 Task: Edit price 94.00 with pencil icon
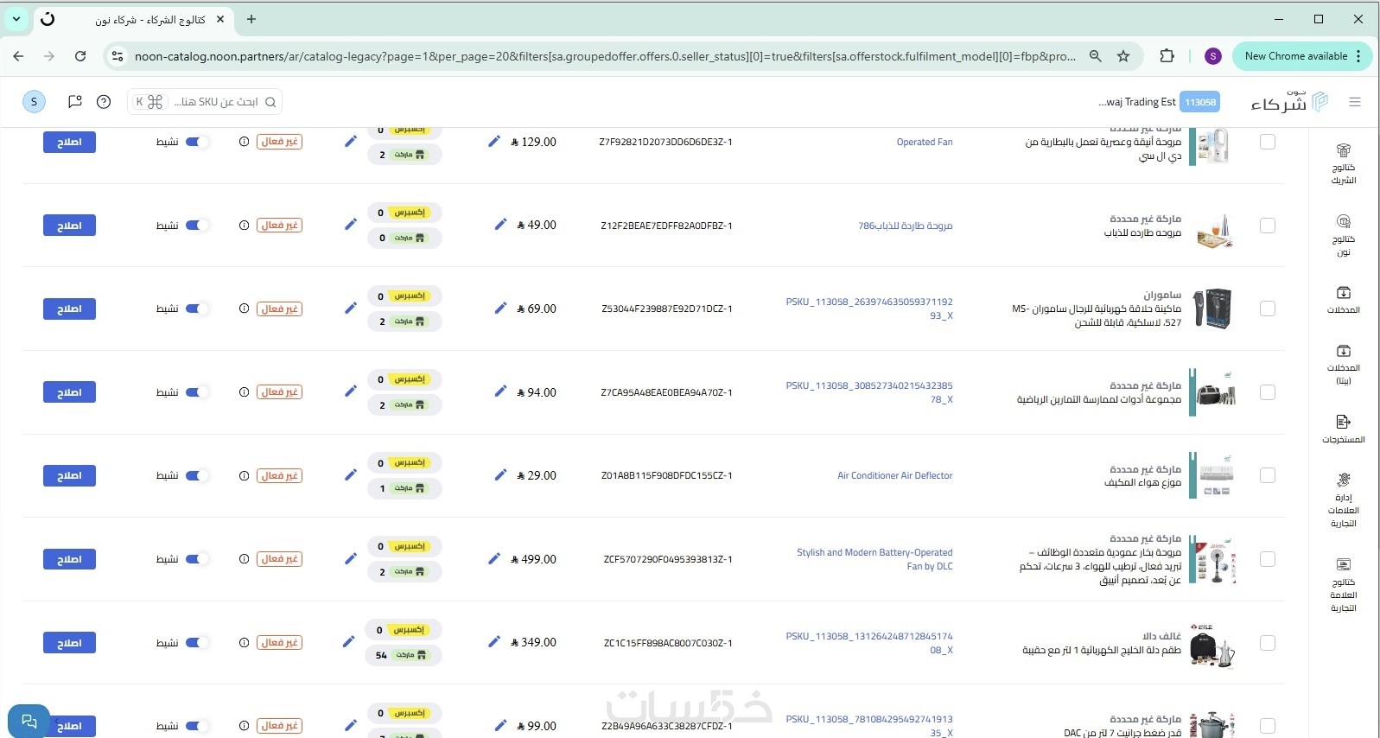[500, 391]
